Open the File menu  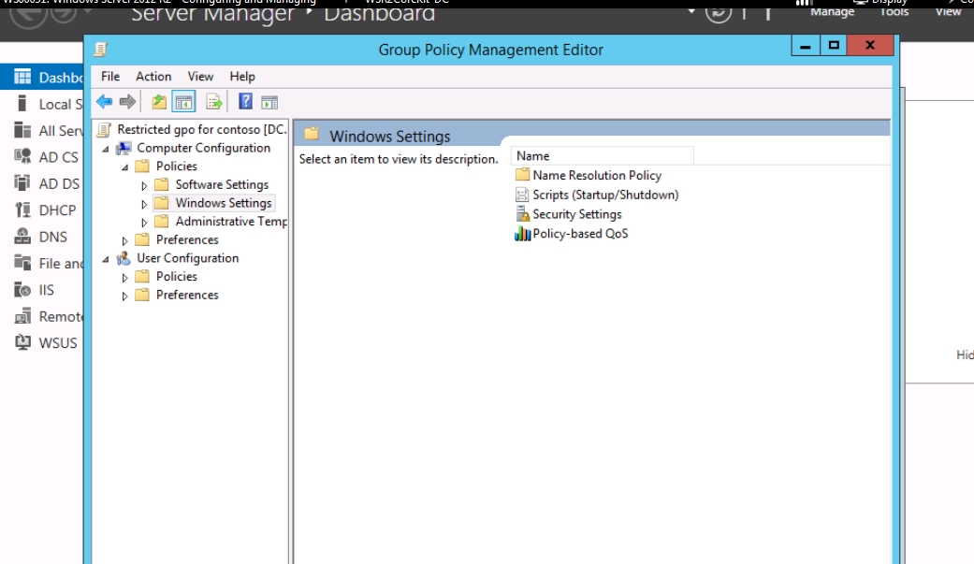pos(110,77)
